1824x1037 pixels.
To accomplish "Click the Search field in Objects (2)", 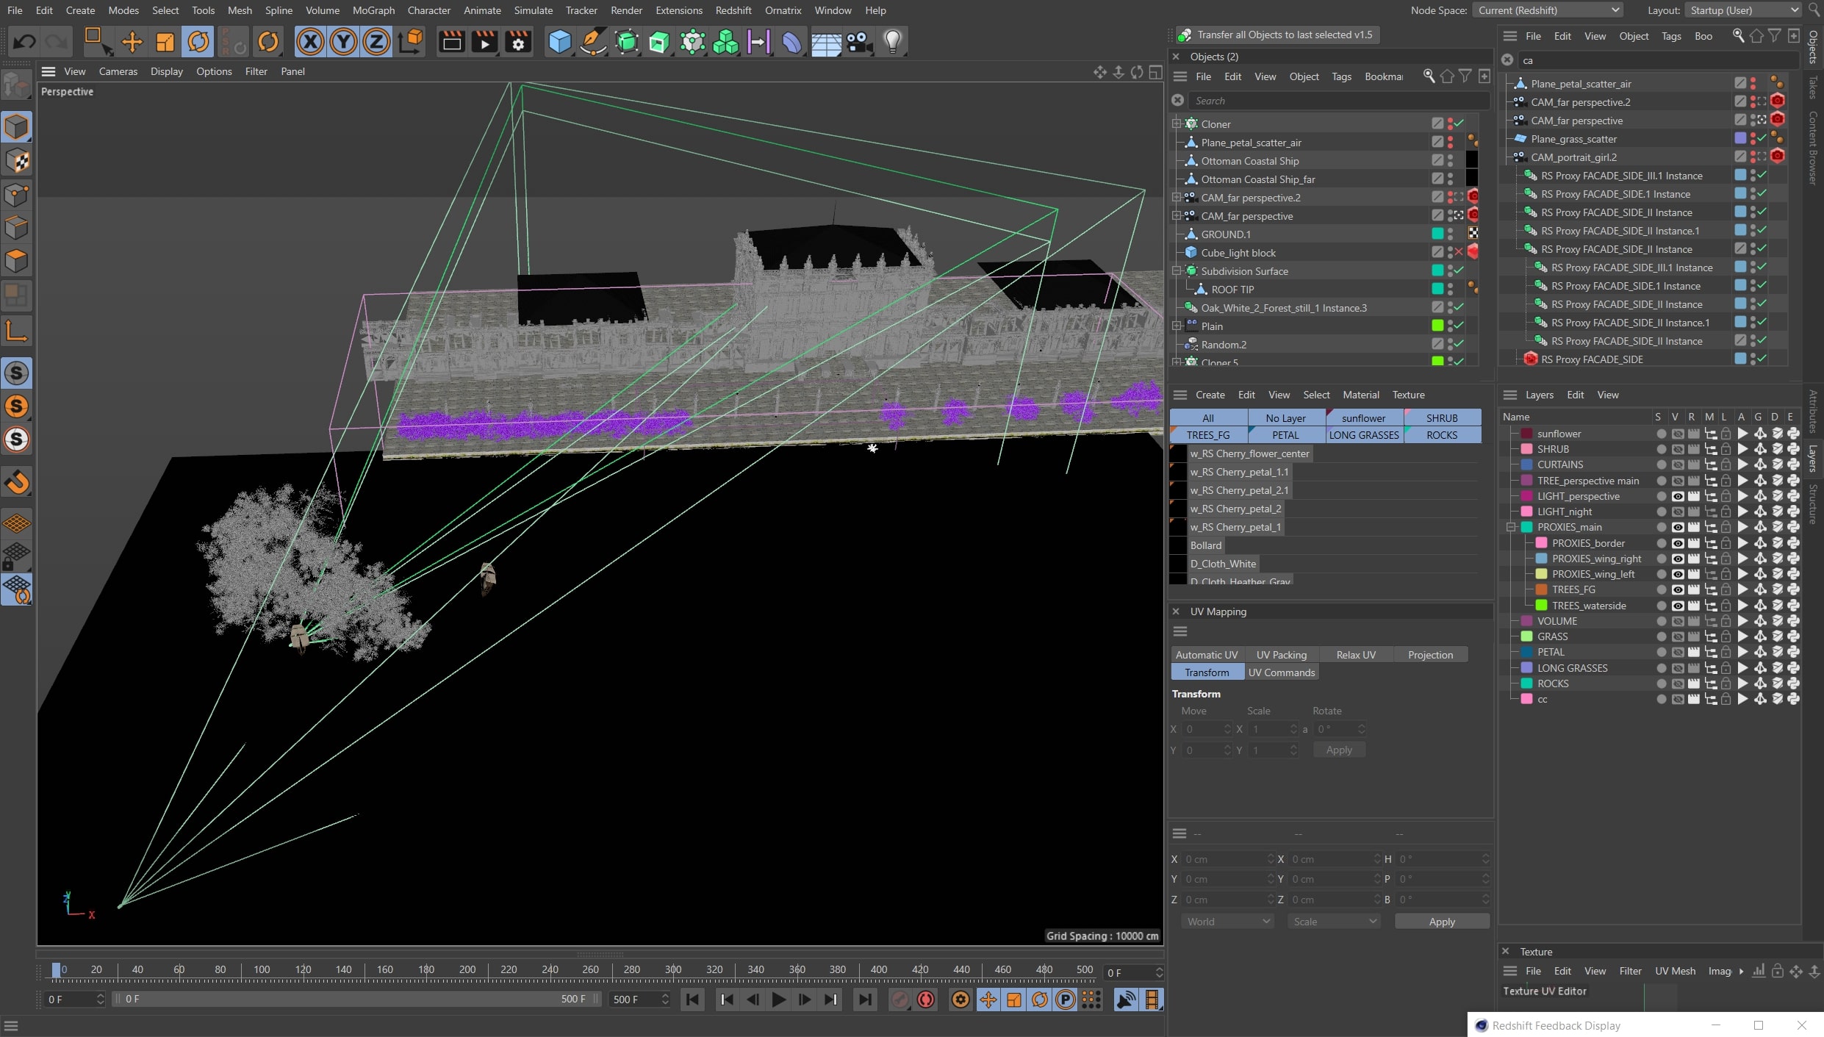I will point(1338,101).
